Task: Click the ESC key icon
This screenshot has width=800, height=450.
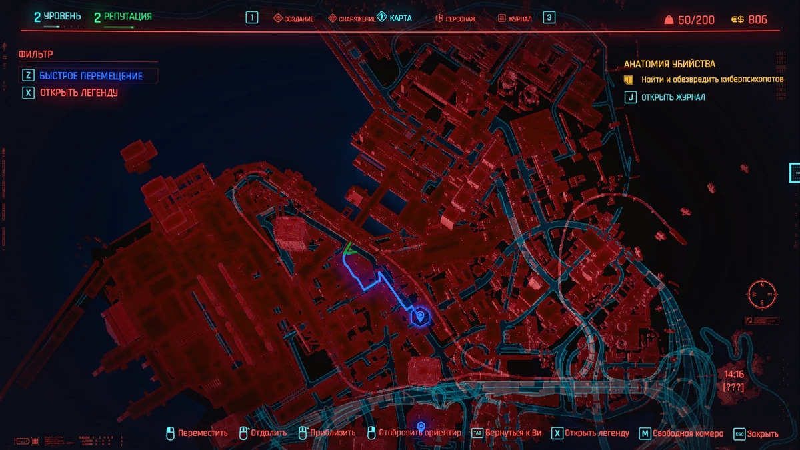Action: pos(739,433)
